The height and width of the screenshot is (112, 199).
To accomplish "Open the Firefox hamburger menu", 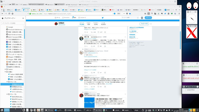I will [x=179, y=14].
